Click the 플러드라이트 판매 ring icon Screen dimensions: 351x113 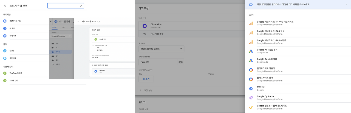[x=251, y=79]
